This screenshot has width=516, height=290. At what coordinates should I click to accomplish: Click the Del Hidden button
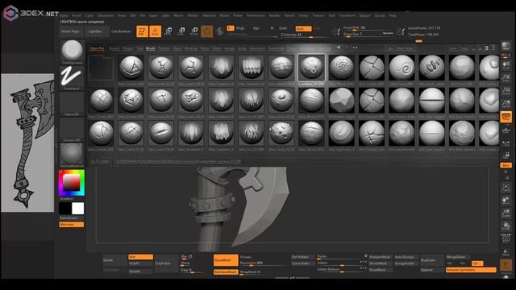(303, 257)
